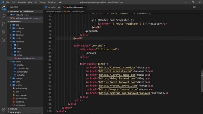Open the File menu
Viewport: 203px width, 114px height.
tap(8, 2)
